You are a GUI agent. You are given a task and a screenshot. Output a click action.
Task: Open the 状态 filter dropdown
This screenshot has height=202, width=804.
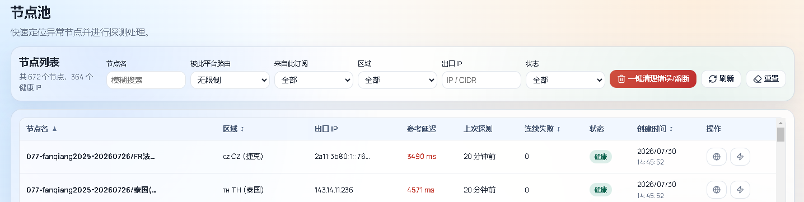[565, 80]
